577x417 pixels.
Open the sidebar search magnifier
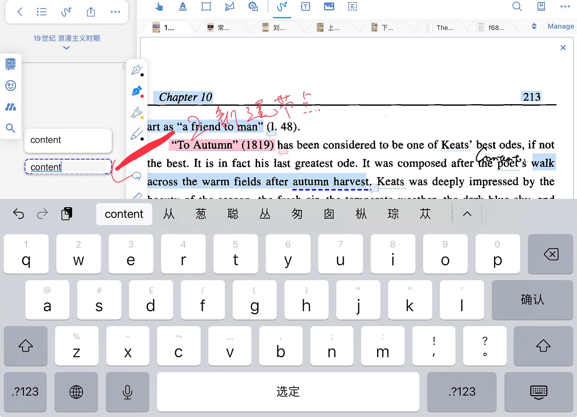point(10,128)
